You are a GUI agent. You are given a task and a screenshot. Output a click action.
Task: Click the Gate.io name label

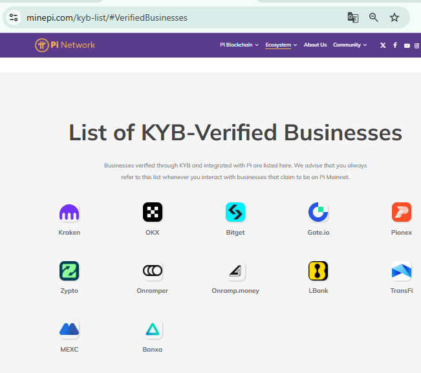[x=318, y=232]
